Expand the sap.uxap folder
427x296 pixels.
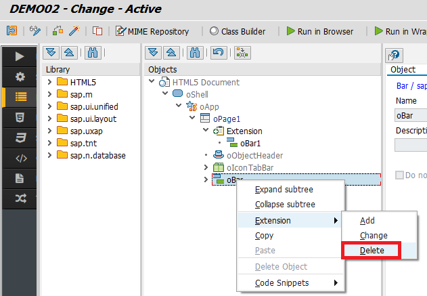click(x=49, y=131)
